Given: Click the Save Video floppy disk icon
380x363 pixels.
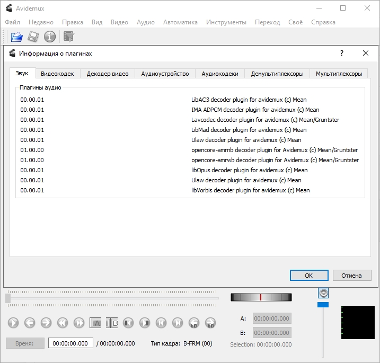Looking at the screenshot, I should tap(33, 37).
